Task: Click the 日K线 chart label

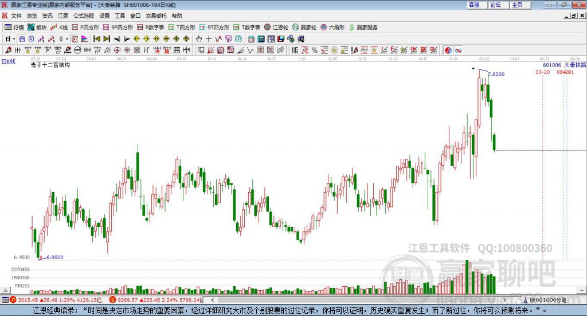Action: coord(9,61)
